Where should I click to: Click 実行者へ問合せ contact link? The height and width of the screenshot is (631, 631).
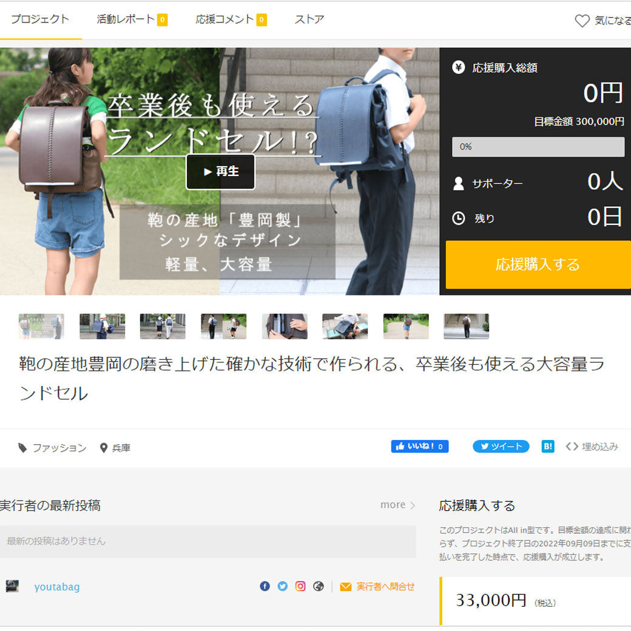(x=377, y=587)
